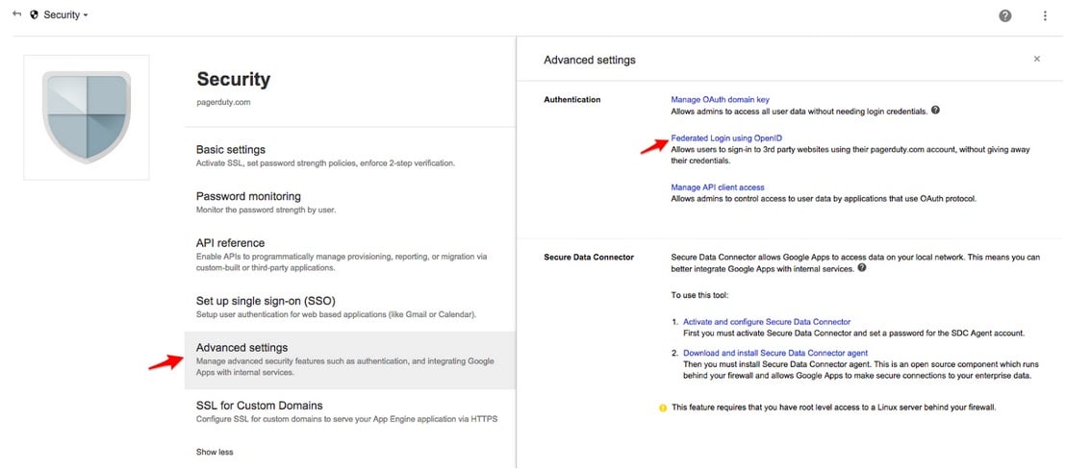Open the three-dot more options menu

[1045, 15]
